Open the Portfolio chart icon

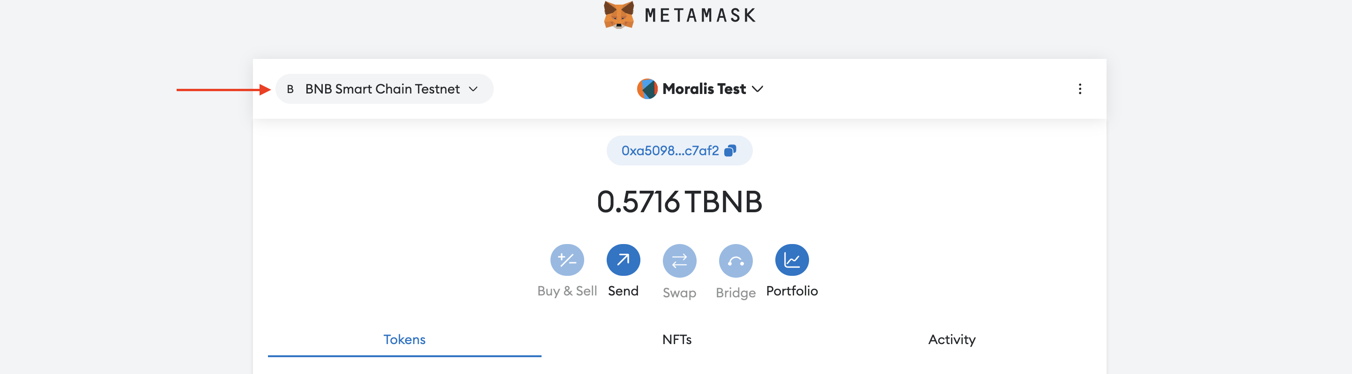[791, 260]
